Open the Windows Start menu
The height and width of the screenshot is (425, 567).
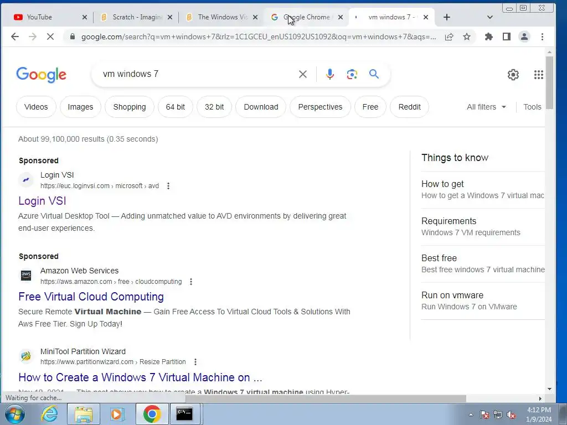[x=15, y=414]
